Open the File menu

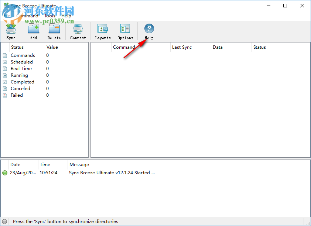point(7,16)
